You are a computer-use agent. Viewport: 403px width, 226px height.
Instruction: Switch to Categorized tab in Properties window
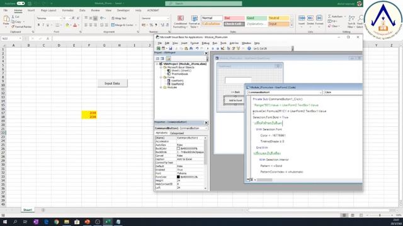(177, 133)
